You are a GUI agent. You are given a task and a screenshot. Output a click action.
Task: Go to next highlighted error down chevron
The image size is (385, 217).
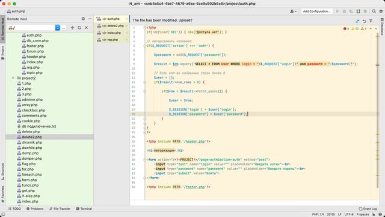[376, 29]
